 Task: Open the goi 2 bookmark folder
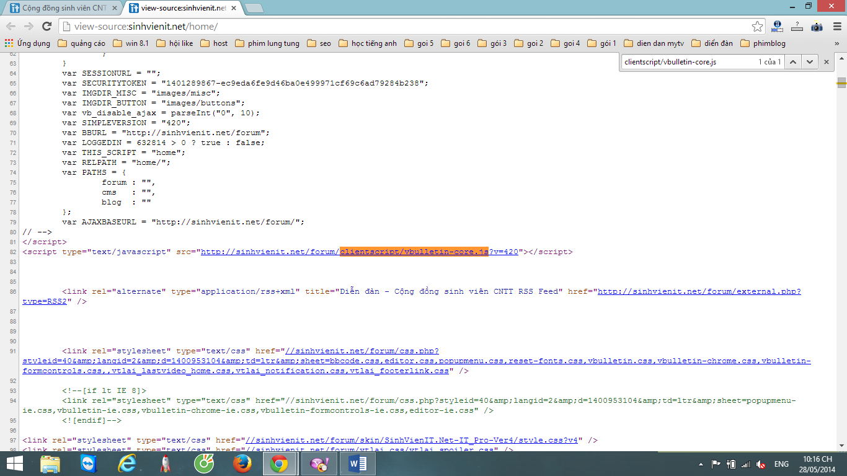click(x=528, y=43)
